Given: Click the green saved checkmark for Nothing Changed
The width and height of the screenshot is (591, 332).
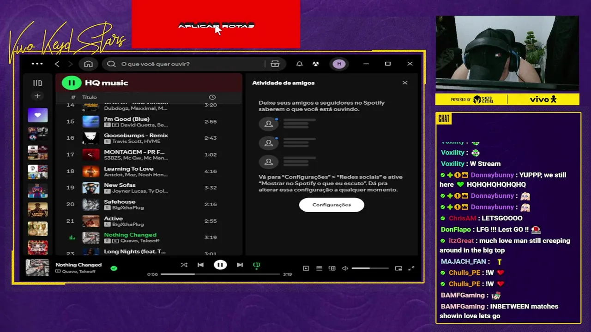Looking at the screenshot, I should click(114, 268).
